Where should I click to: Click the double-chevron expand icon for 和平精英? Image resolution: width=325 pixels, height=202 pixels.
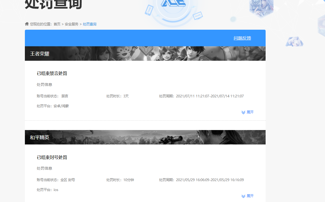coord(243,196)
